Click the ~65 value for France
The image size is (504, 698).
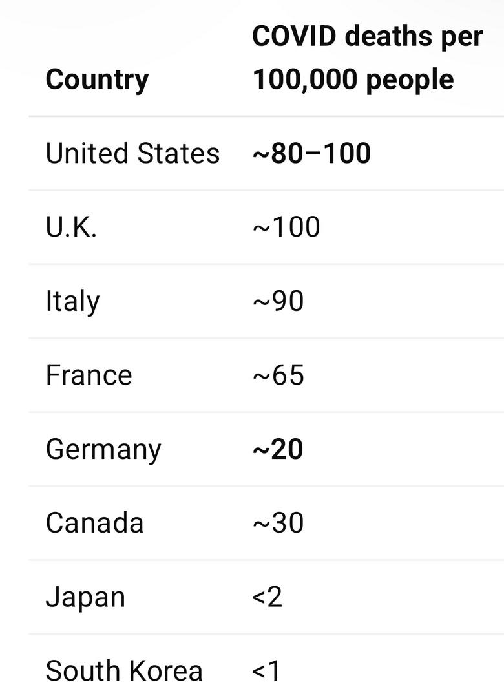click(x=278, y=375)
